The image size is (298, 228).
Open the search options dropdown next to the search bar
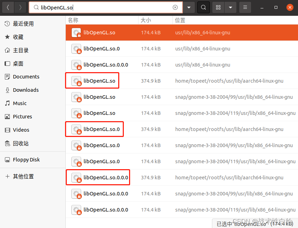(x=189, y=7)
